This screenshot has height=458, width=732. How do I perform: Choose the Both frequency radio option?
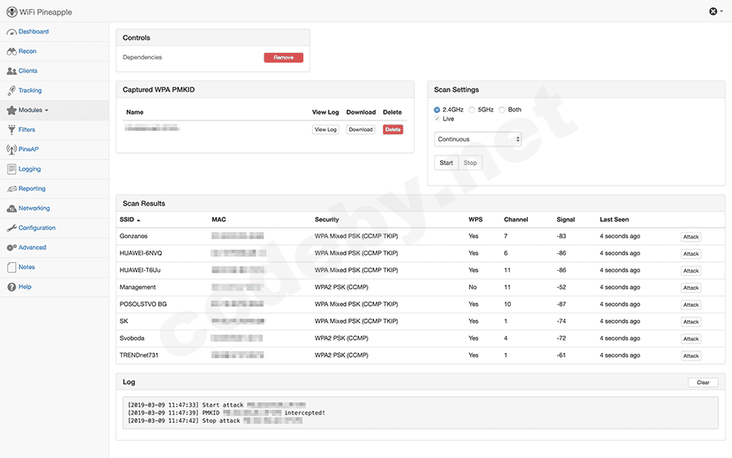(x=502, y=110)
